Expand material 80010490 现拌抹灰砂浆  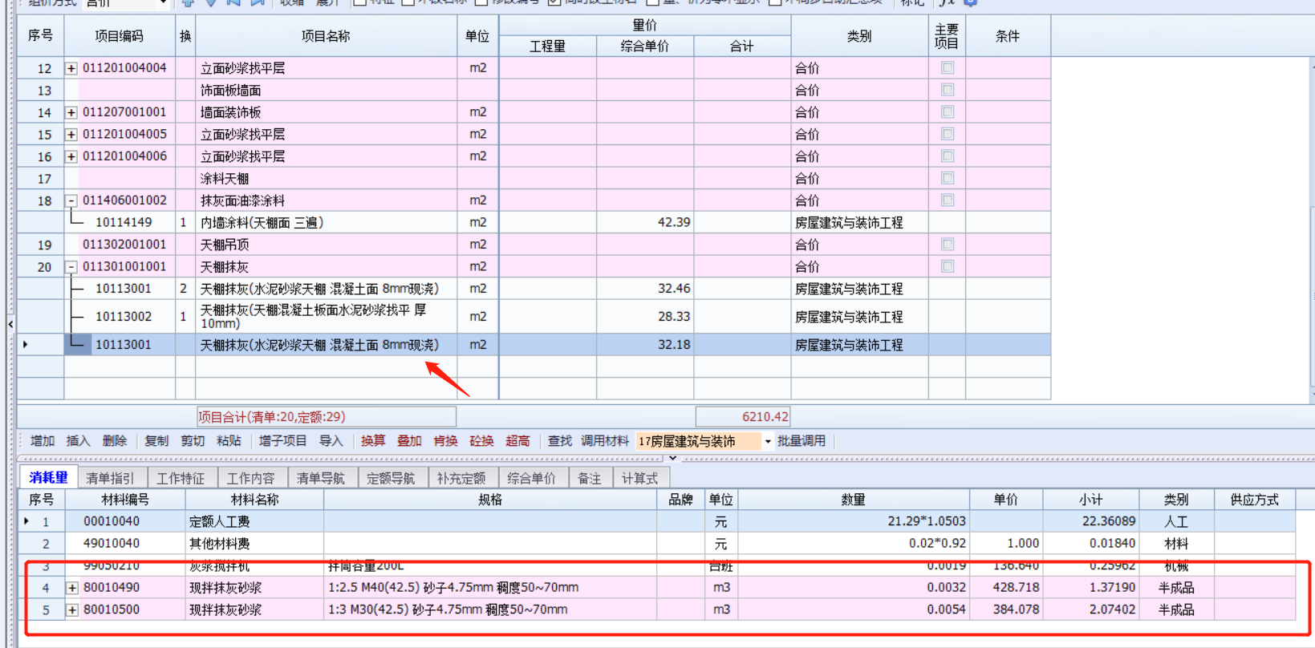click(72, 588)
